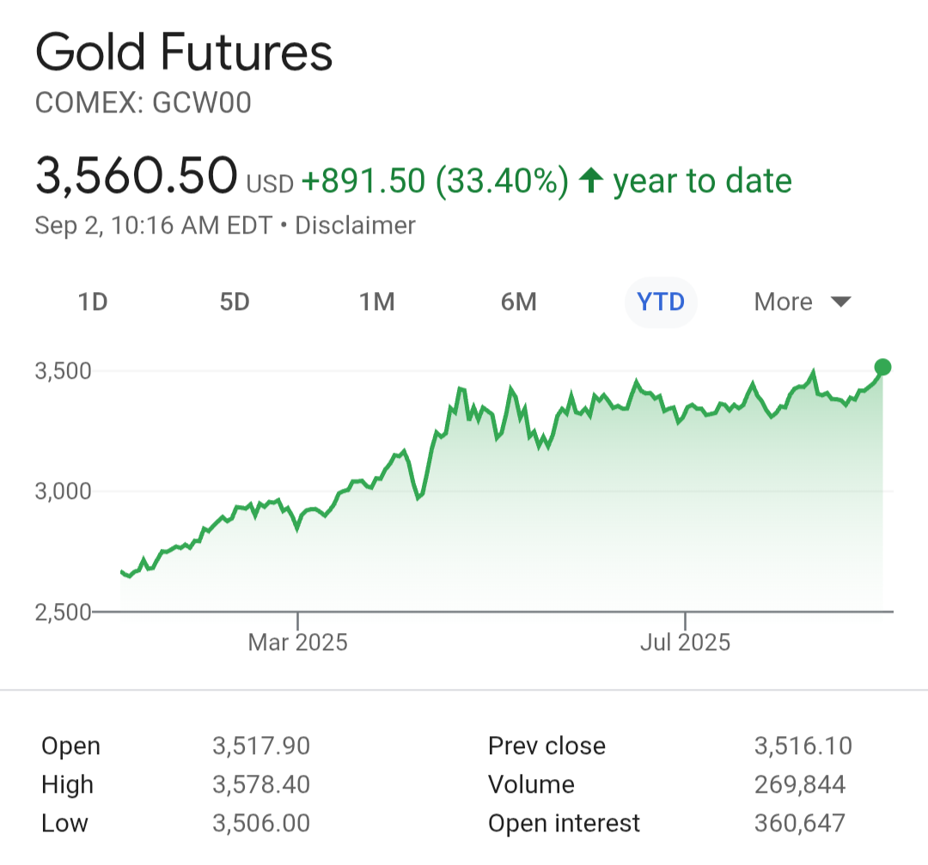Click the Prev close value 3,516.10
The width and height of the screenshot is (928, 865).
803,746
